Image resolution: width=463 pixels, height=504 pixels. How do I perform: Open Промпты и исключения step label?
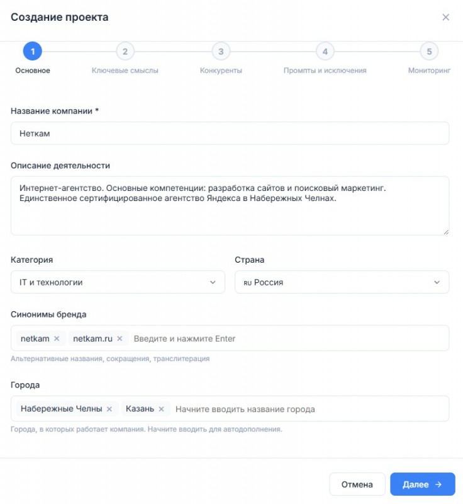point(325,71)
